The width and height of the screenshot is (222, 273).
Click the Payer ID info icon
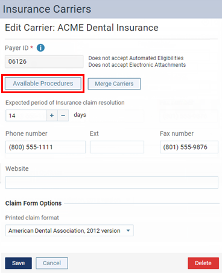point(40,48)
